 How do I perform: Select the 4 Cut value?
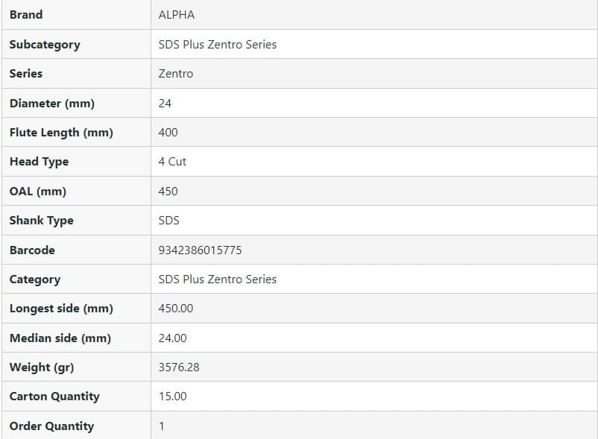click(172, 162)
